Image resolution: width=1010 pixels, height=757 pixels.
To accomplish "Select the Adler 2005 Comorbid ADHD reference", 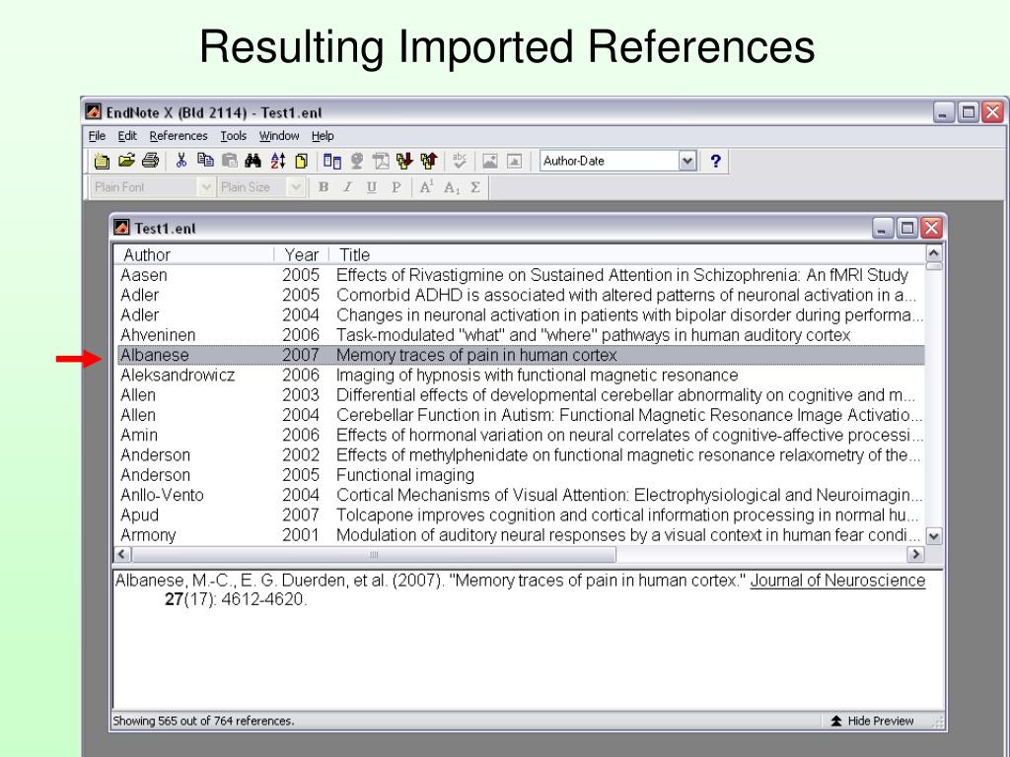I will [521, 296].
